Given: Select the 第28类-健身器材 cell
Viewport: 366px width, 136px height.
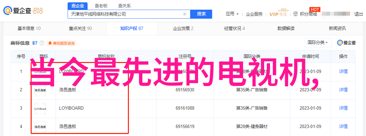Looking at the screenshot, I should tap(252, 127).
